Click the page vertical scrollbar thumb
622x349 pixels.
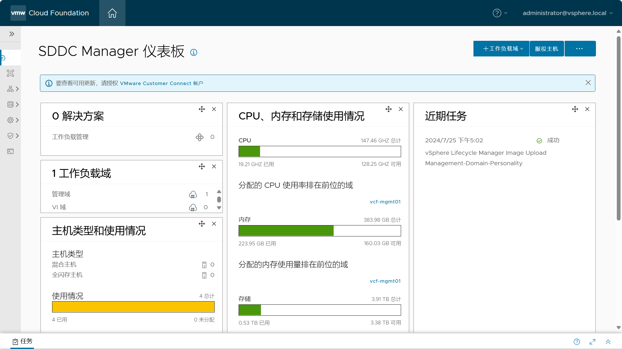tap(619, 128)
